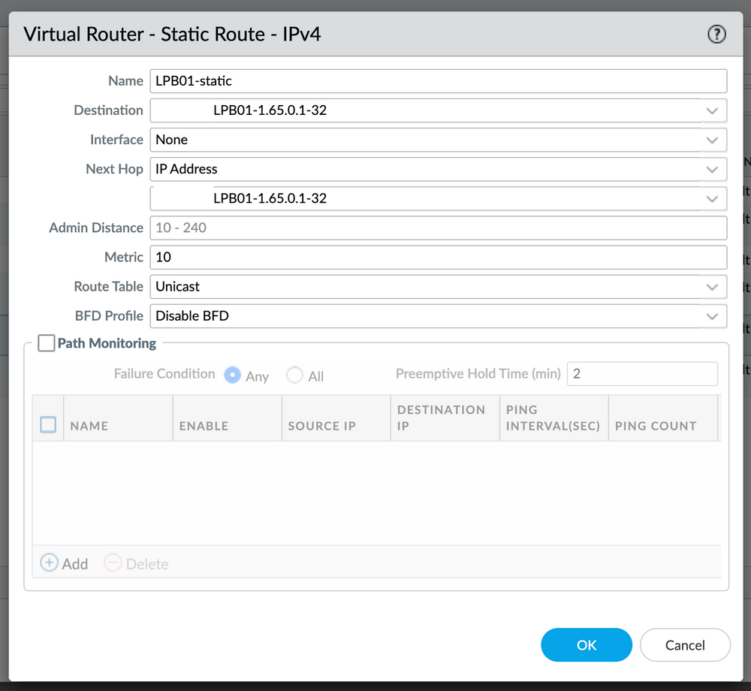Click the Add plus icon for path monitoring

[50, 563]
